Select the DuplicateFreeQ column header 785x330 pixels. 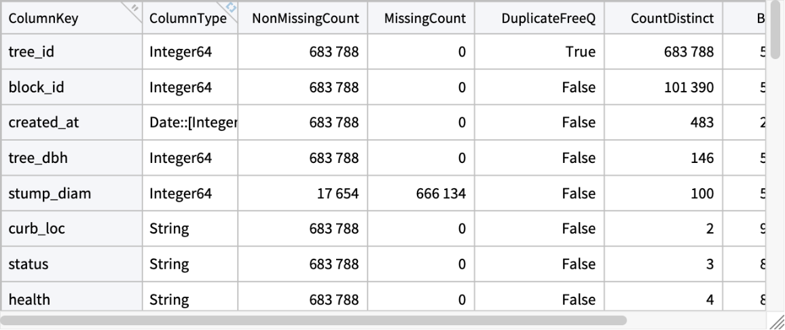pyautogui.click(x=548, y=19)
